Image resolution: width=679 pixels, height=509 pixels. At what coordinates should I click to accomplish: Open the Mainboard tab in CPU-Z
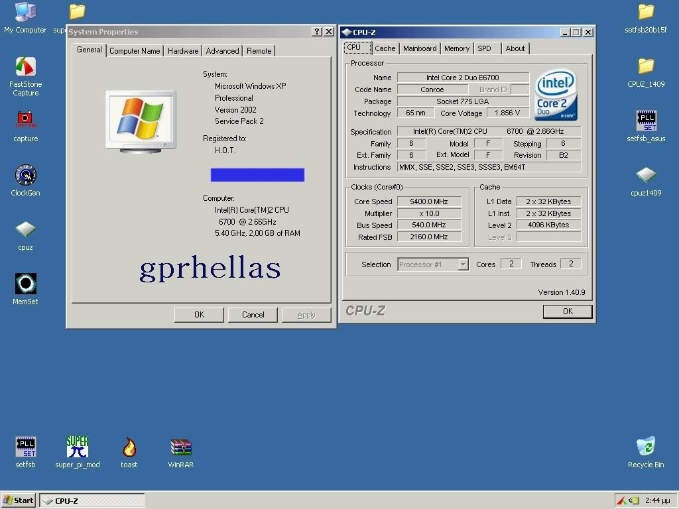420,48
